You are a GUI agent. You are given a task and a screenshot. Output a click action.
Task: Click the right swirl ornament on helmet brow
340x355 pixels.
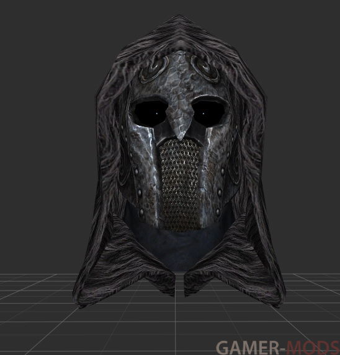point(205,66)
